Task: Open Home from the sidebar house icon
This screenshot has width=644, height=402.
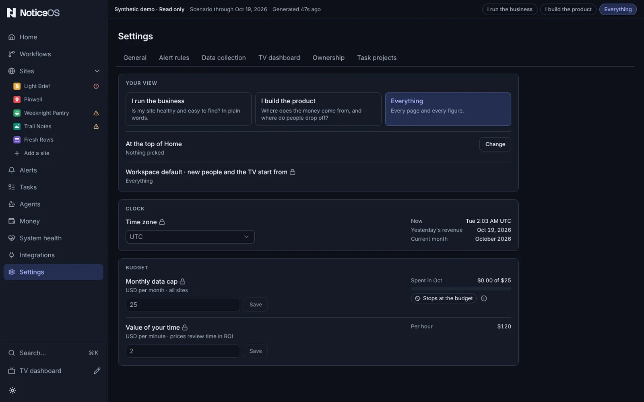Action: pyautogui.click(x=12, y=37)
